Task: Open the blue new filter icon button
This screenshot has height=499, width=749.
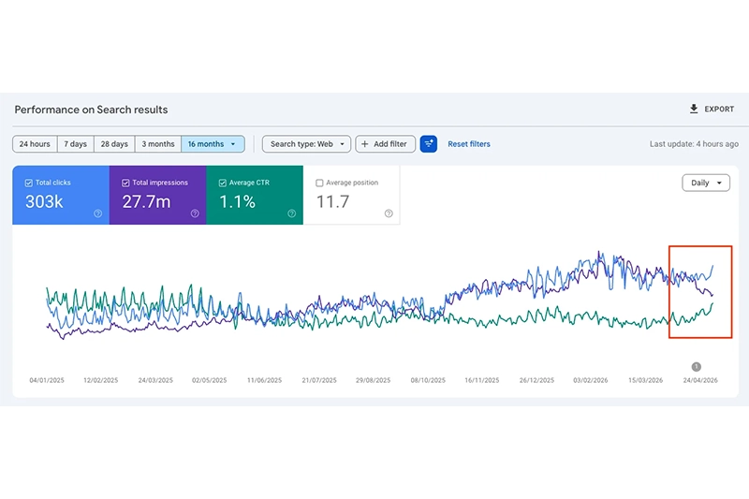Action: (429, 144)
